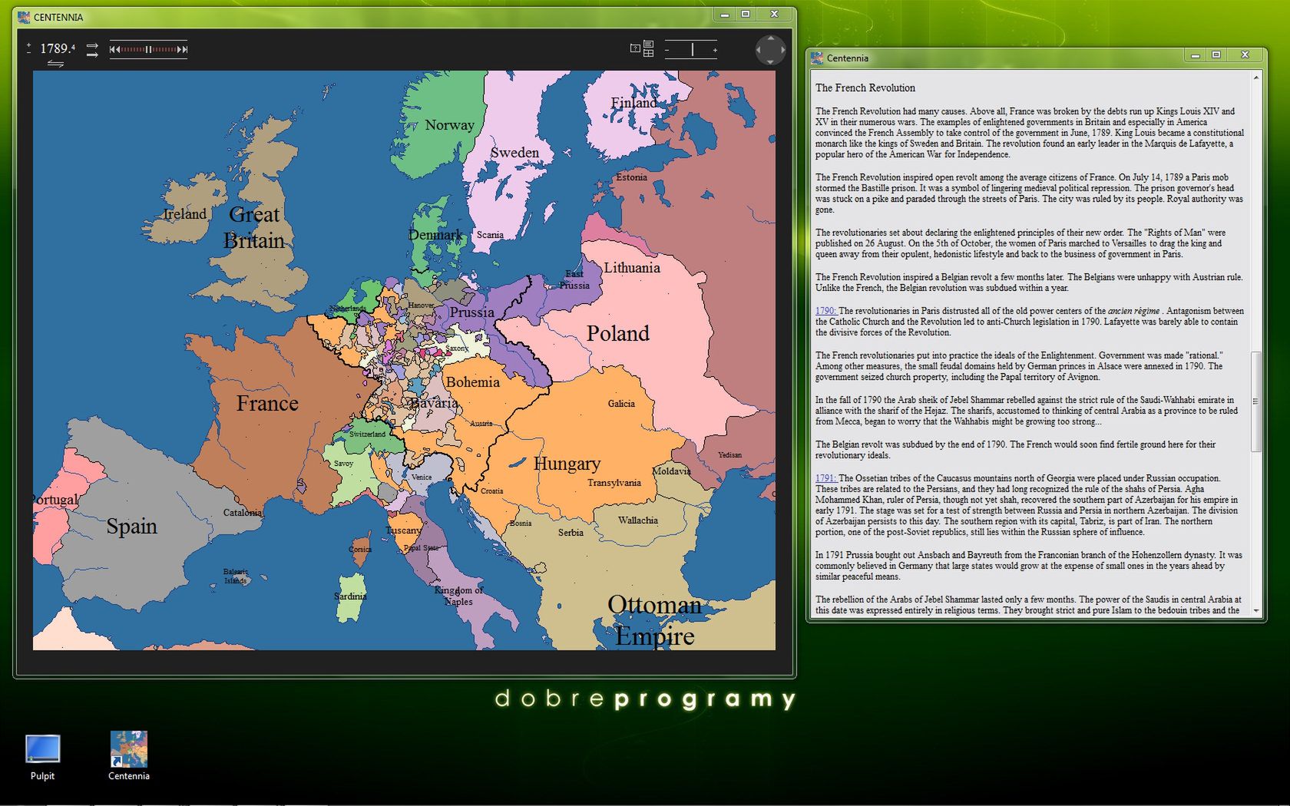Screen dimensions: 1290x806
Task: Pan map up with the compass arrow
Action: [770, 38]
